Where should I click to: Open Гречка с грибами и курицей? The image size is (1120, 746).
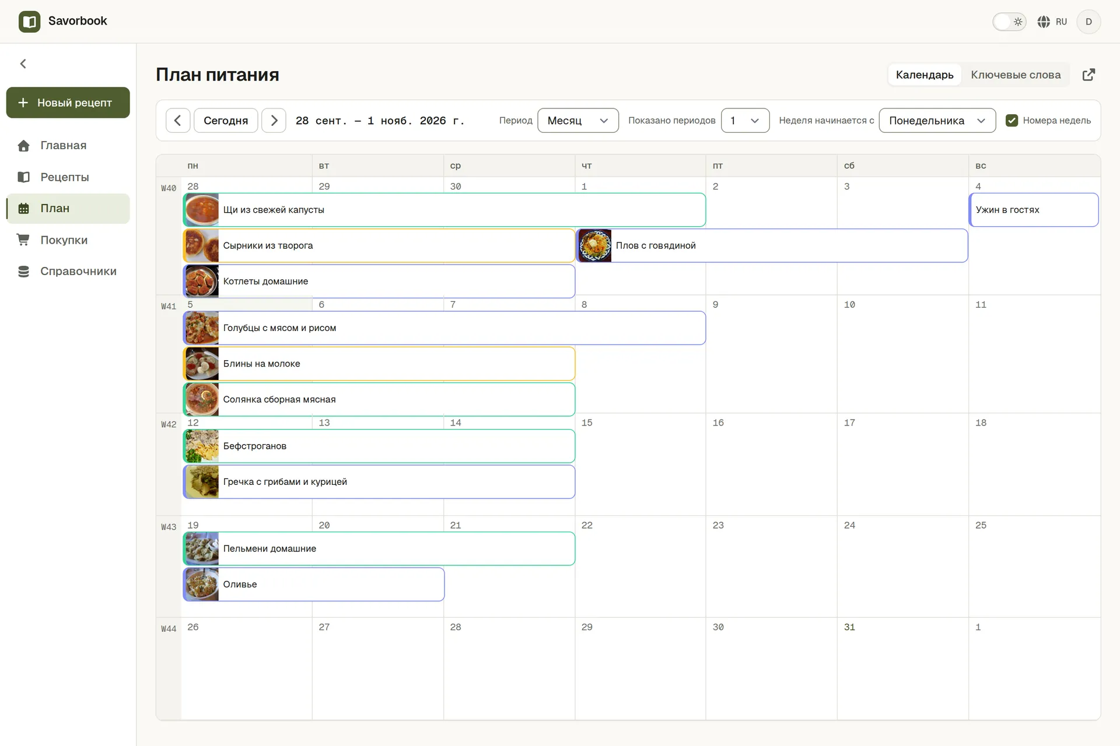click(x=379, y=482)
